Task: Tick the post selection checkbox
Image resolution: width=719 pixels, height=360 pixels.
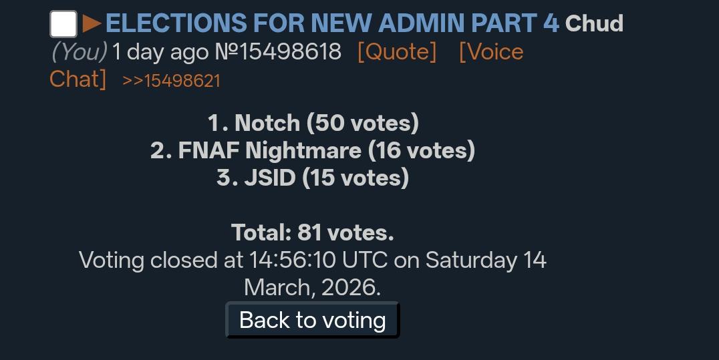Action: point(63,25)
